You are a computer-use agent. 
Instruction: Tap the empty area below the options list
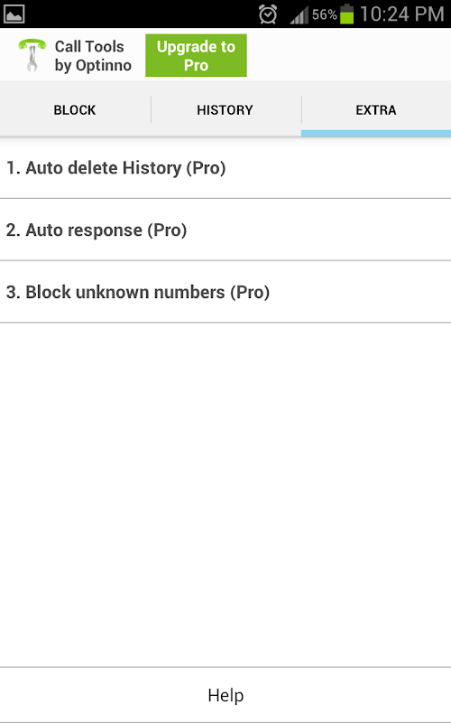pyautogui.click(x=225, y=494)
